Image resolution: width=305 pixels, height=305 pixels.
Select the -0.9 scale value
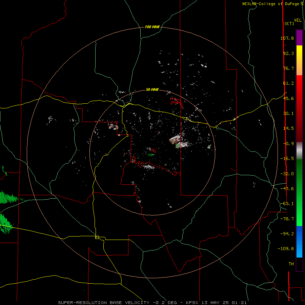coord(288,144)
